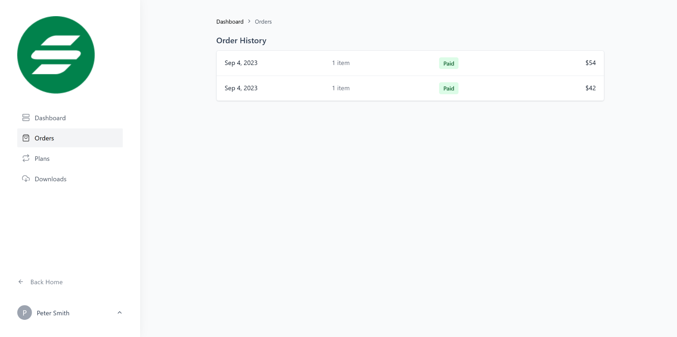Click the Back Home link

[46, 282]
